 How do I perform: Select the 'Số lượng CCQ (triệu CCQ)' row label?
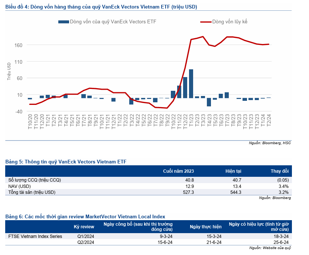35,180
